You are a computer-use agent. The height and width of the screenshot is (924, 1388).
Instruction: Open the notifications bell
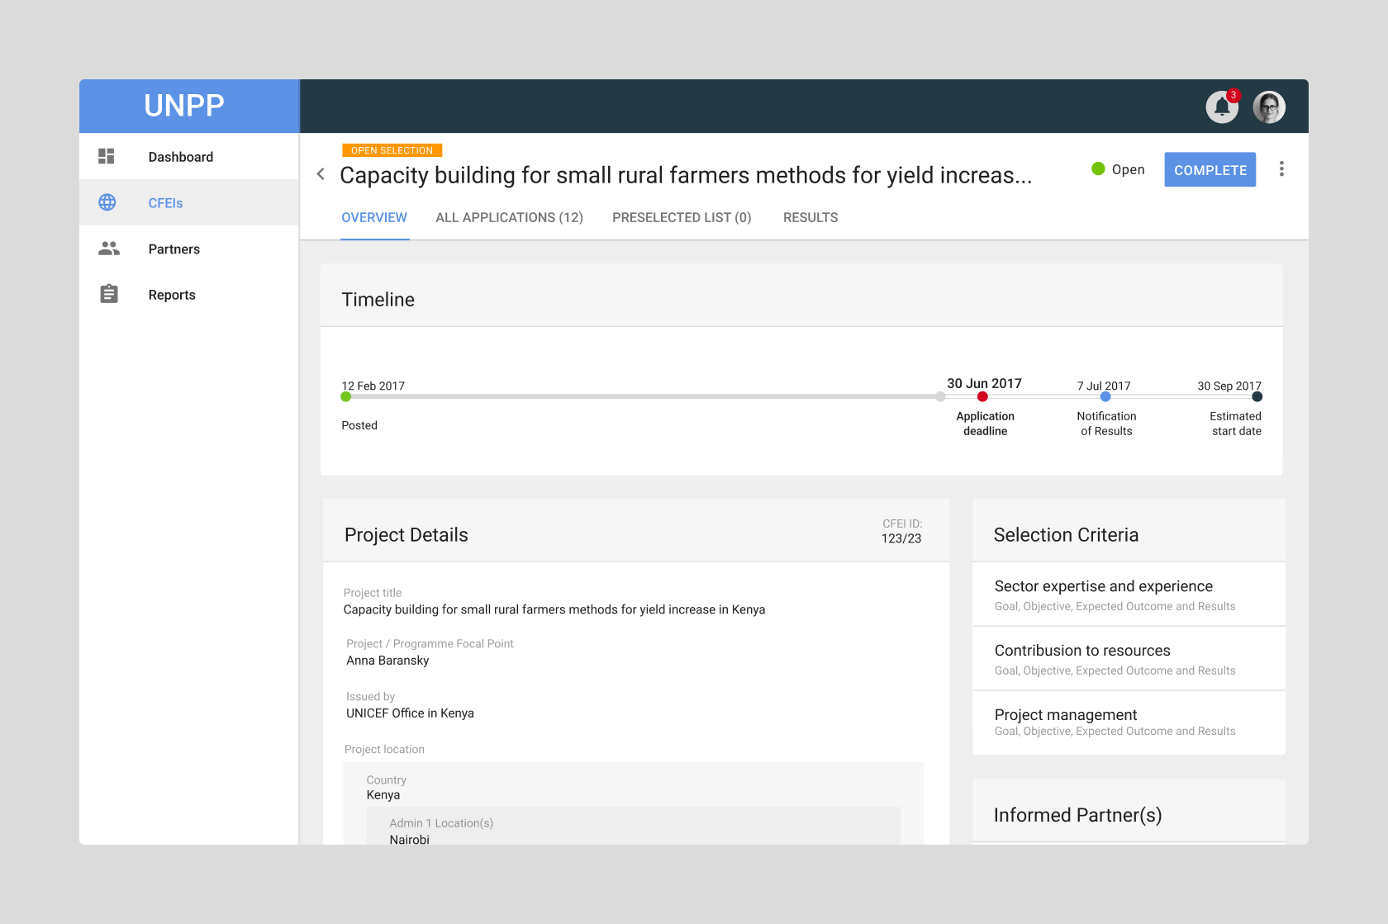coord(1222,107)
